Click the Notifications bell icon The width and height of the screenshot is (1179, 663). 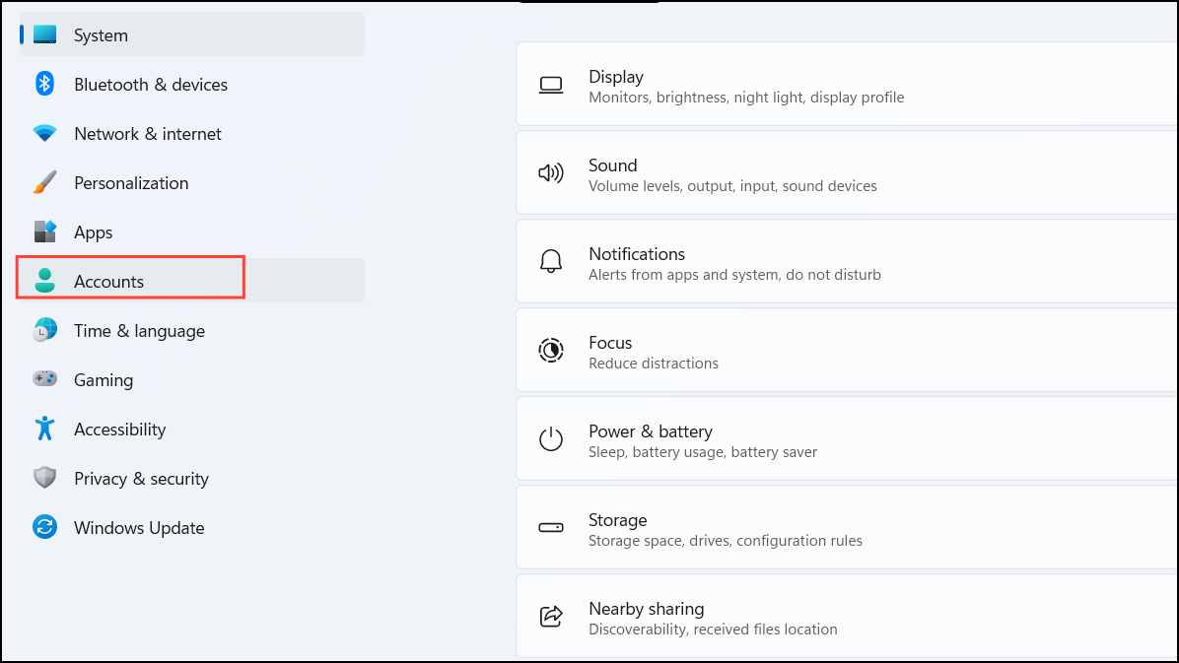coord(550,262)
